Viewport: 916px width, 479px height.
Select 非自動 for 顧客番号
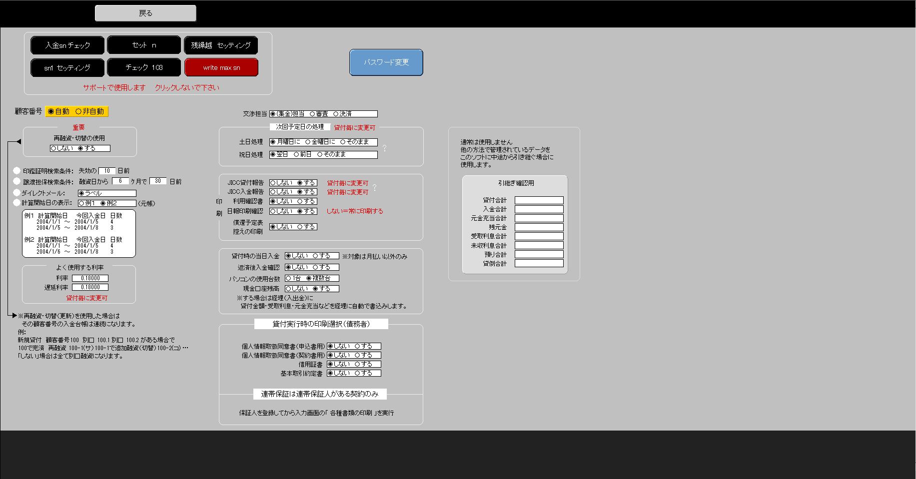pos(90,111)
